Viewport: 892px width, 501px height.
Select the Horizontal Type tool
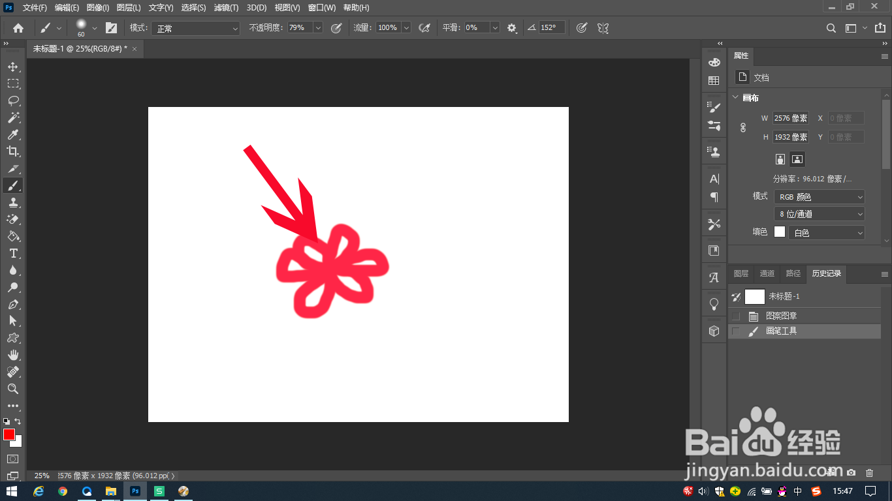[13, 253]
